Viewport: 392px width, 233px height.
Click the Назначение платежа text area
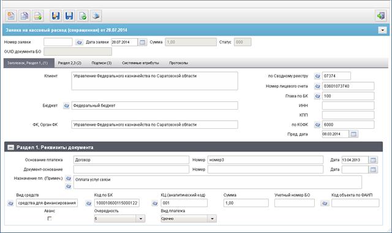coord(217,182)
